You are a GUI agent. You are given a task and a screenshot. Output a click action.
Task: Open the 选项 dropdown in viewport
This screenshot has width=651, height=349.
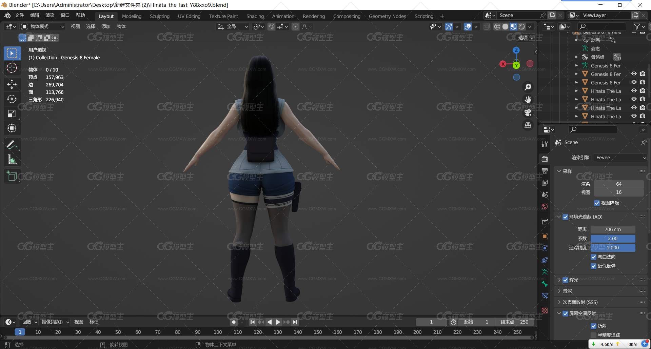click(526, 38)
